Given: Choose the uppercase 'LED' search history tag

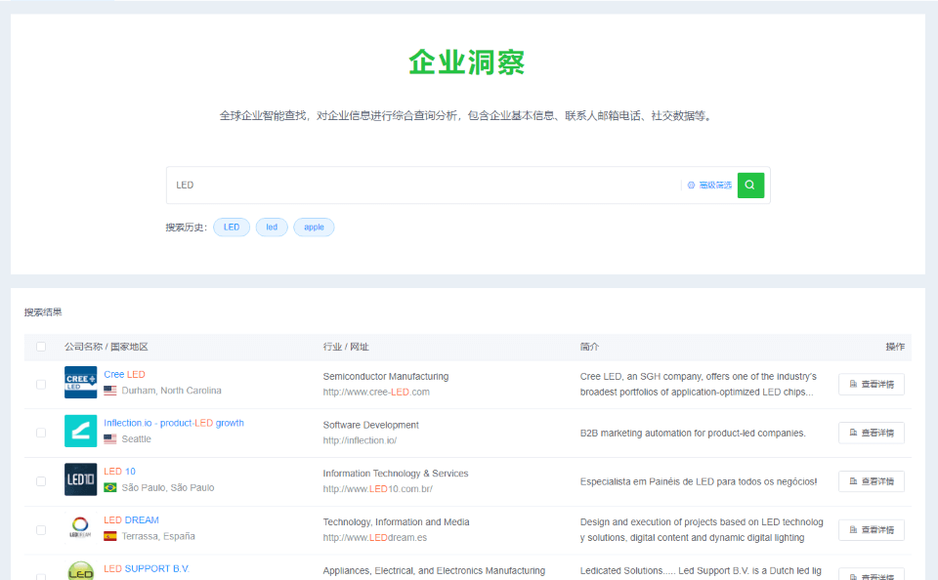Looking at the screenshot, I should pos(232,228).
